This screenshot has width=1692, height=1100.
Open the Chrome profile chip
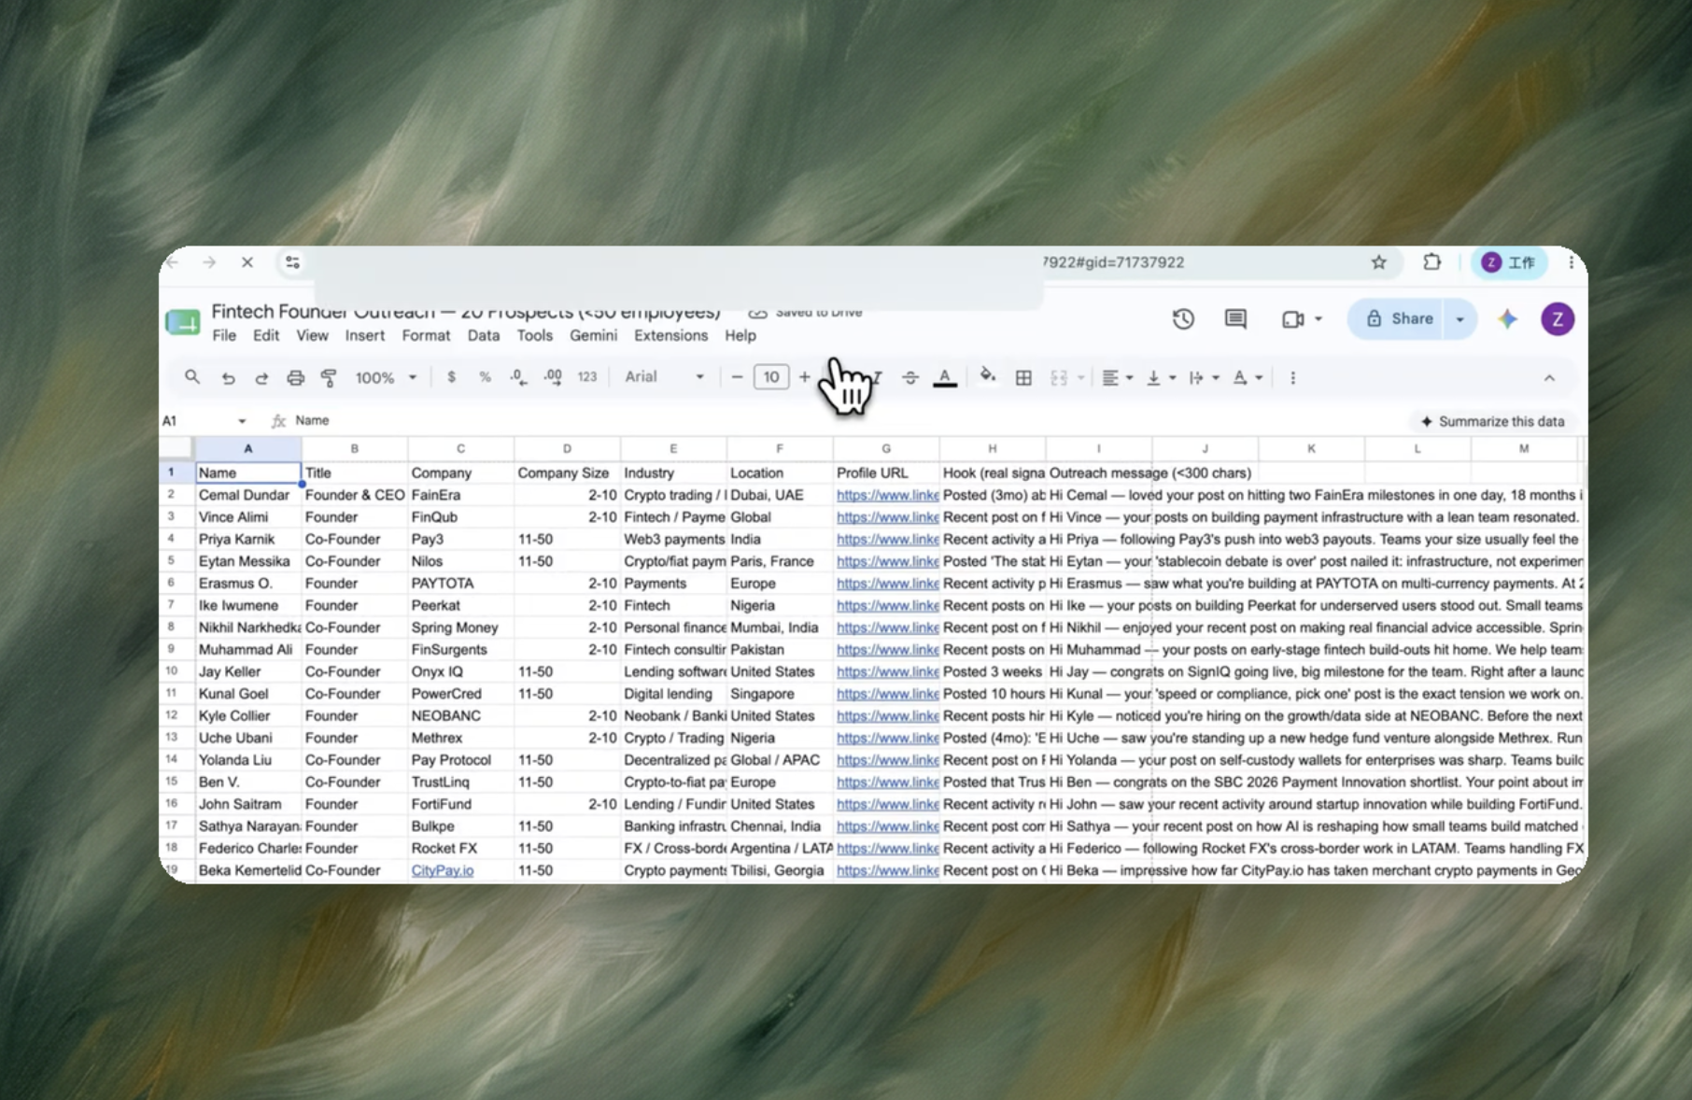coord(1509,262)
